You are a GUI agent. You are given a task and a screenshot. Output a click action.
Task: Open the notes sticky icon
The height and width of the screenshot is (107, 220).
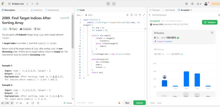click(x=114, y=4)
